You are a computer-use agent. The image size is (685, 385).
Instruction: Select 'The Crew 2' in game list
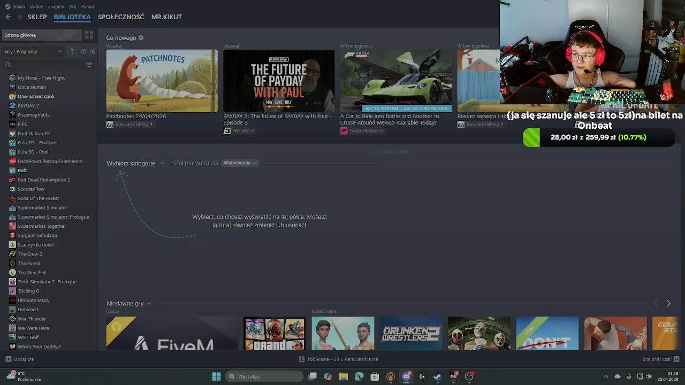(x=30, y=254)
